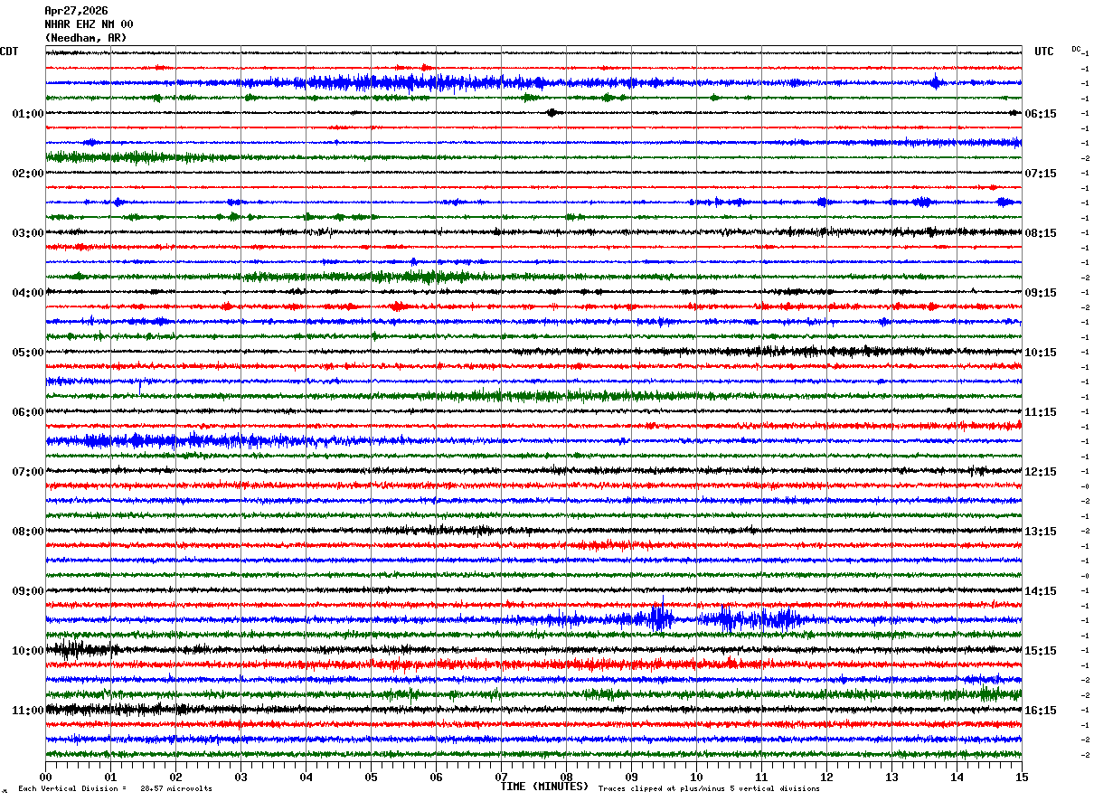Click minute tick label 13 on the axis
This screenshot has width=1094, height=801.
891,777
